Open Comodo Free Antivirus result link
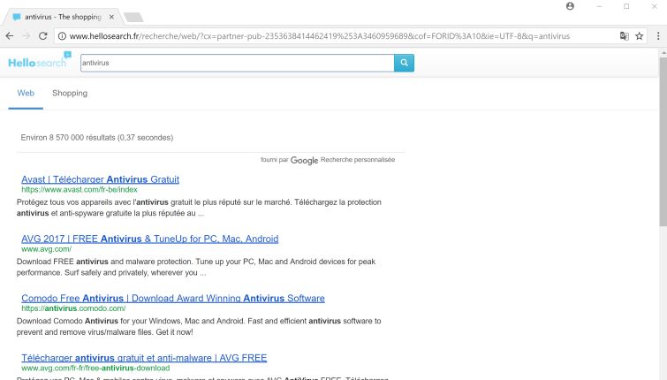Screen dimensions: 667x380 click(173, 299)
